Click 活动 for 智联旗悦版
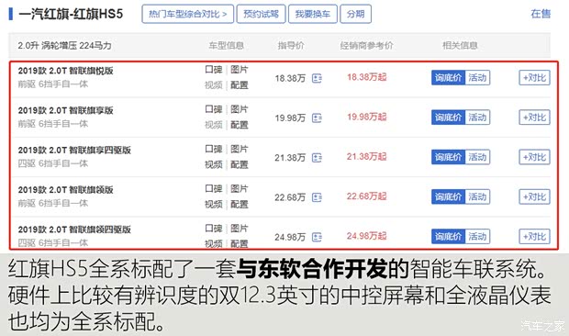569x336 pixels. [477, 78]
